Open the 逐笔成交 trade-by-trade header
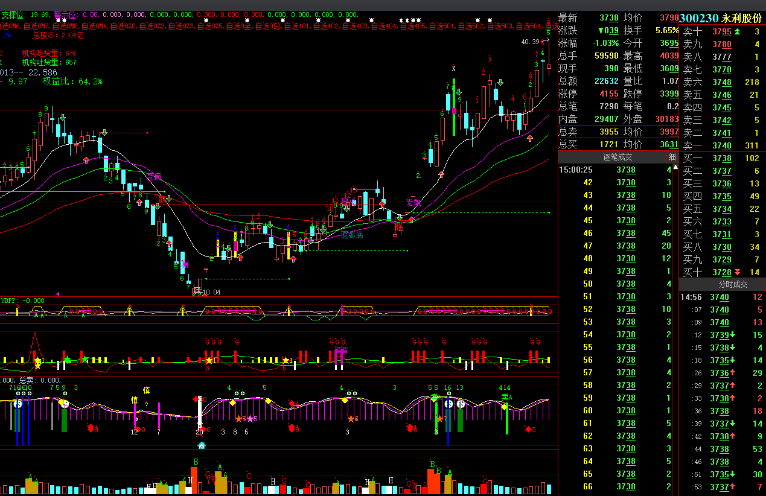 (x=618, y=157)
